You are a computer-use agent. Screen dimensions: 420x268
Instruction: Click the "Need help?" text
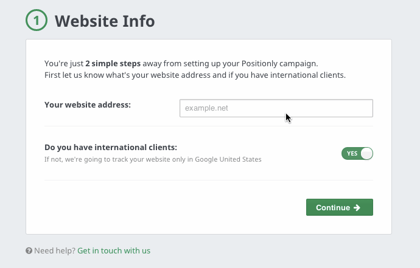[x=55, y=250]
